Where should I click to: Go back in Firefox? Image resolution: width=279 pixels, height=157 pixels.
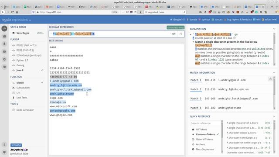pyautogui.click(x=3, y=12)
